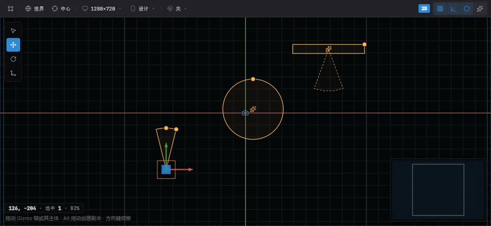The image size is (491, 226).
Task: Click the camera icon at origin
Action: tap(245, 113)
